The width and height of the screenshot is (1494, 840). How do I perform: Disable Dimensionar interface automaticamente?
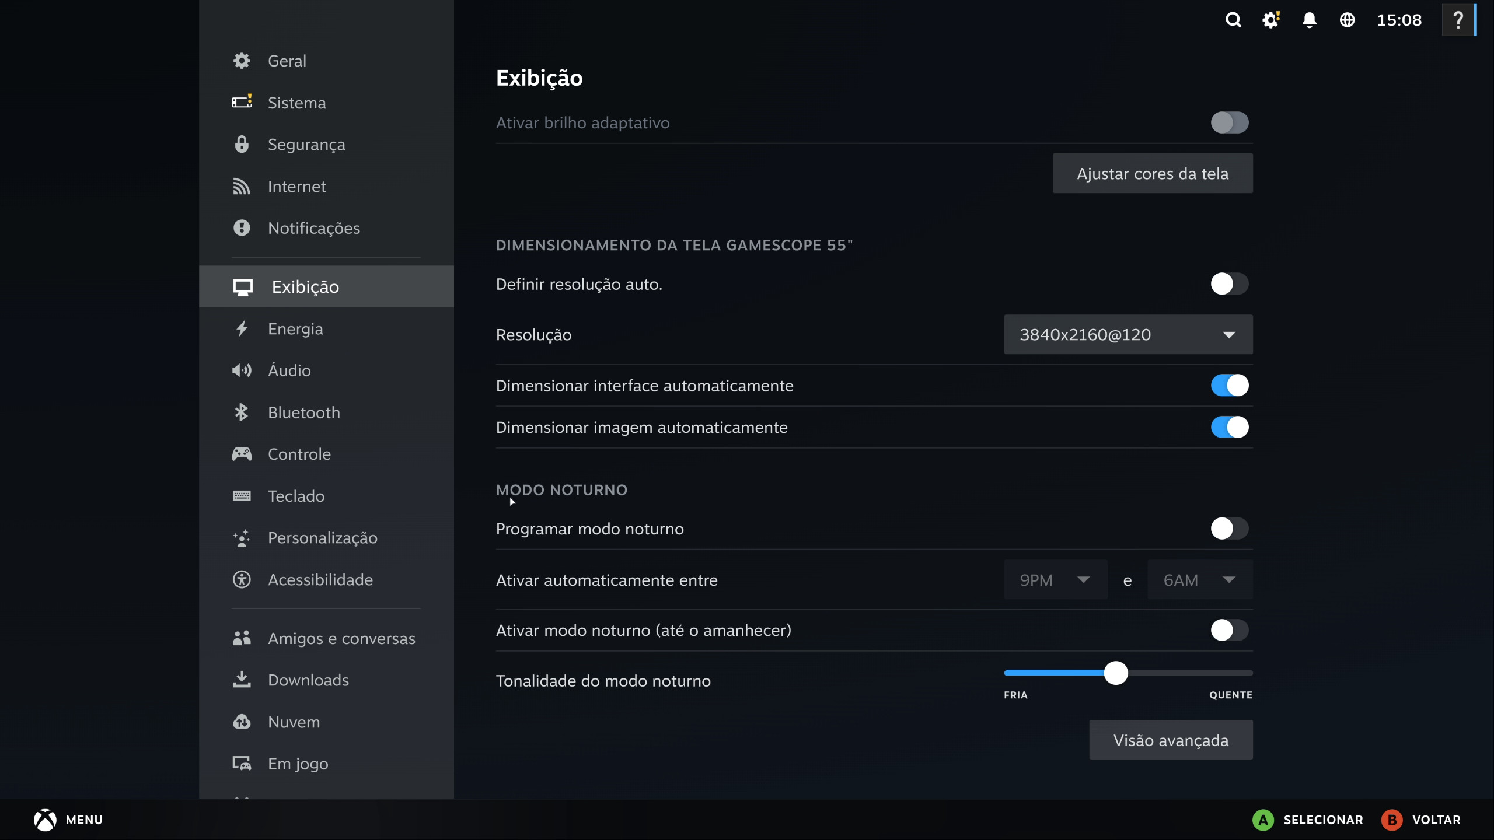[1230, 386]
